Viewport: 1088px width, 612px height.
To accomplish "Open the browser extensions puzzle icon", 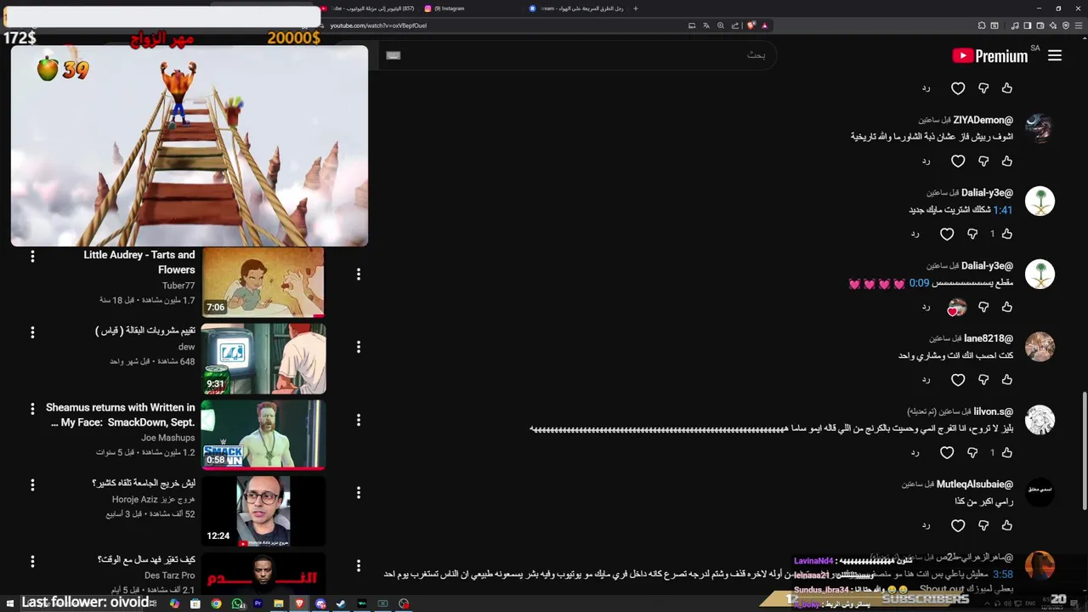I will click(x=982, y=25).
